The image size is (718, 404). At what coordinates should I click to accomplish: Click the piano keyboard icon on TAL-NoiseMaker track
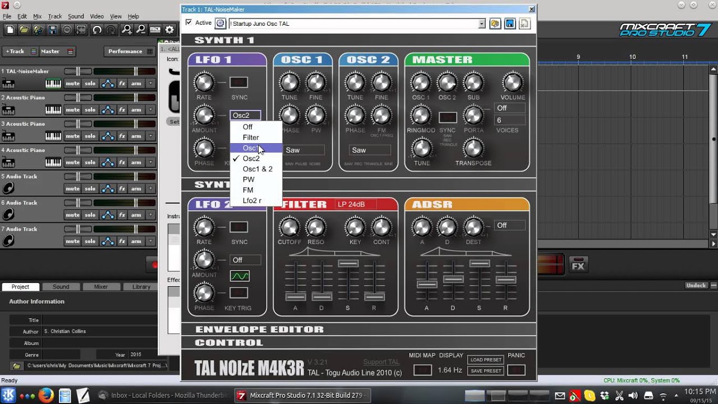53,84
